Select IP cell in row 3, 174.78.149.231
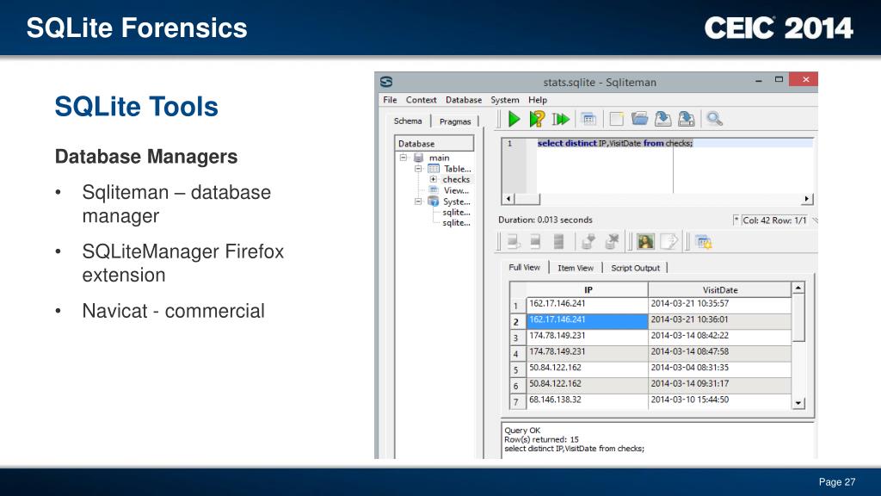881x496 pixels. pyautogui.click(x=587, y=336)
